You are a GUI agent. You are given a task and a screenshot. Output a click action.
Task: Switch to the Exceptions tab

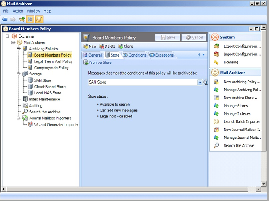click(x=162, y=55)
